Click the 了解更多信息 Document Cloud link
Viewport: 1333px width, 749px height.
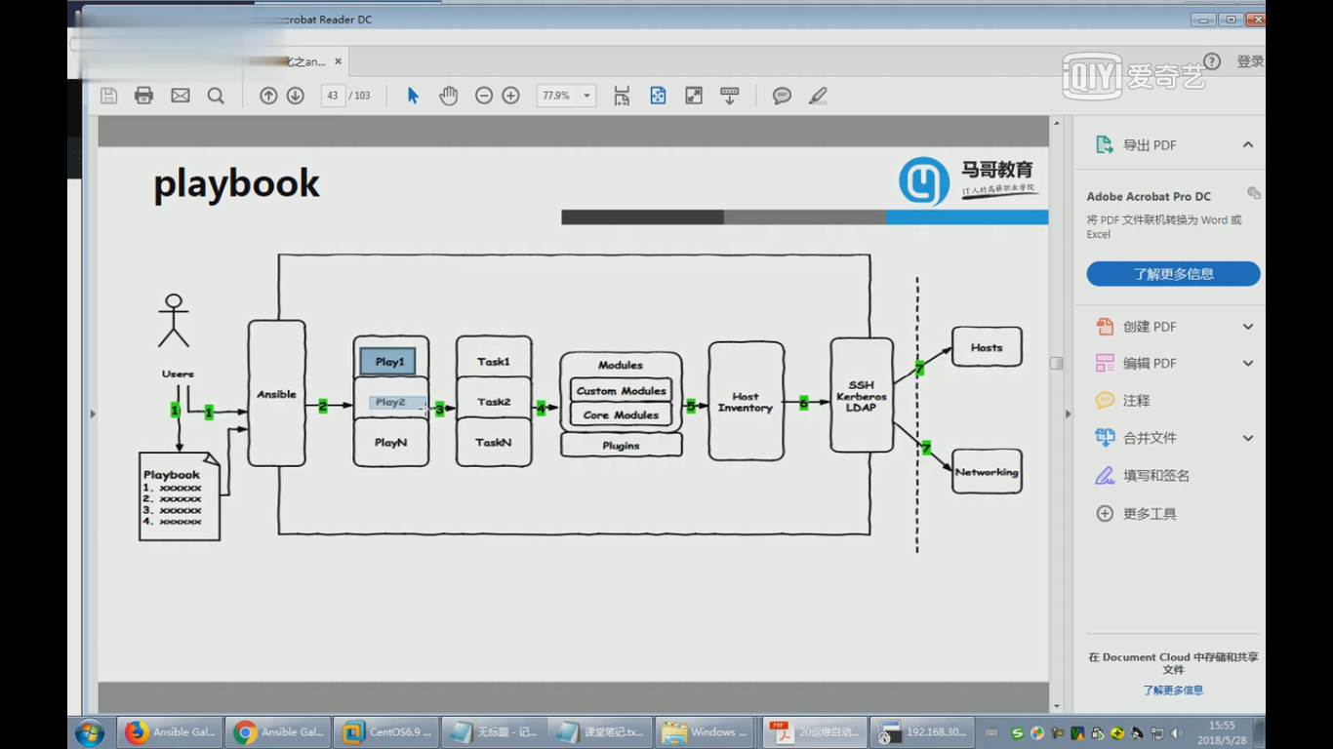click(x=1173, y=690)
